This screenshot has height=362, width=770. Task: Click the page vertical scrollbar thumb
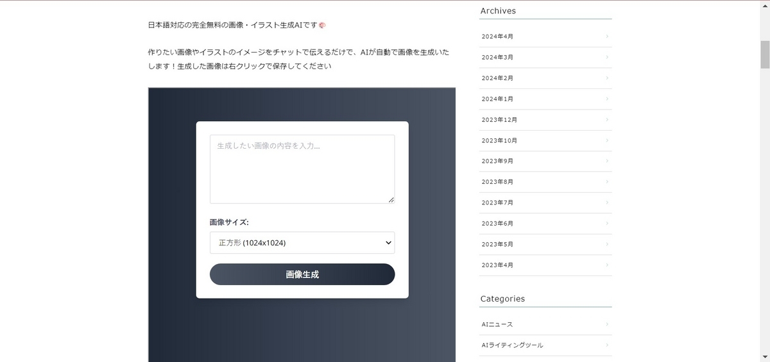(765, 53)
